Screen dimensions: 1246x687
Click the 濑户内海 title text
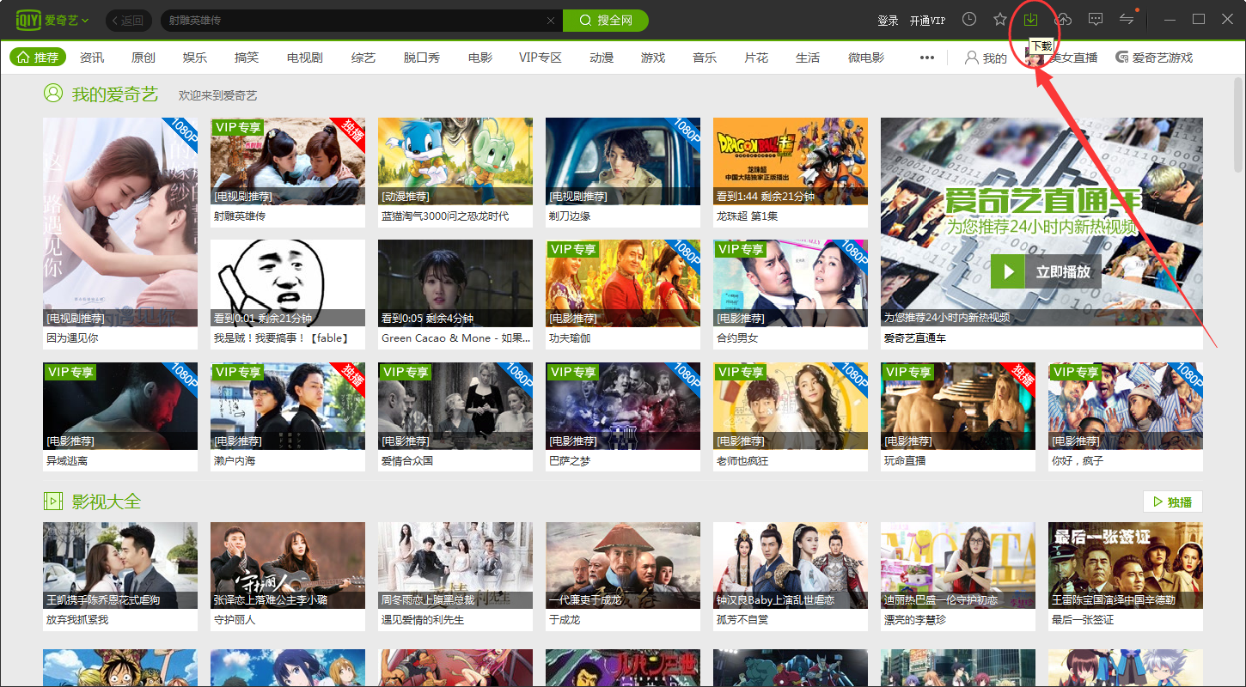235,461
